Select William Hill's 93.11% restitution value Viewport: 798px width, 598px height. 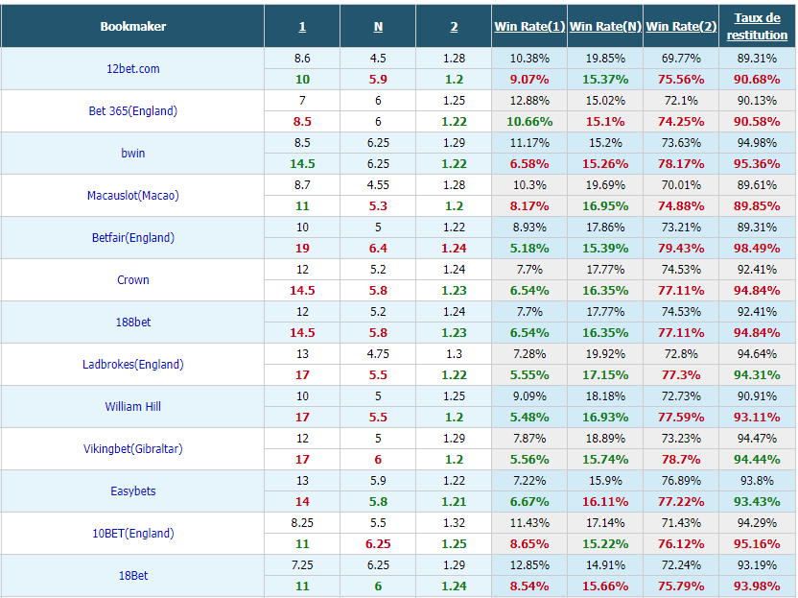tap(757, 418)
